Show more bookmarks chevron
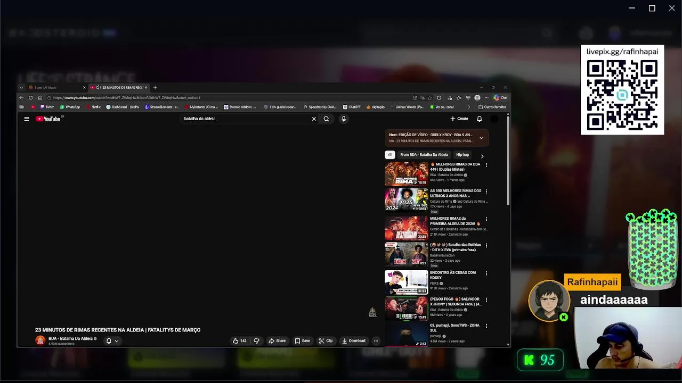The image size is (682, 383). tap(469, 107)
